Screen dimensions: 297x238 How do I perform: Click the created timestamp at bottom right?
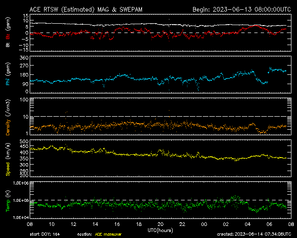point(254,234)
